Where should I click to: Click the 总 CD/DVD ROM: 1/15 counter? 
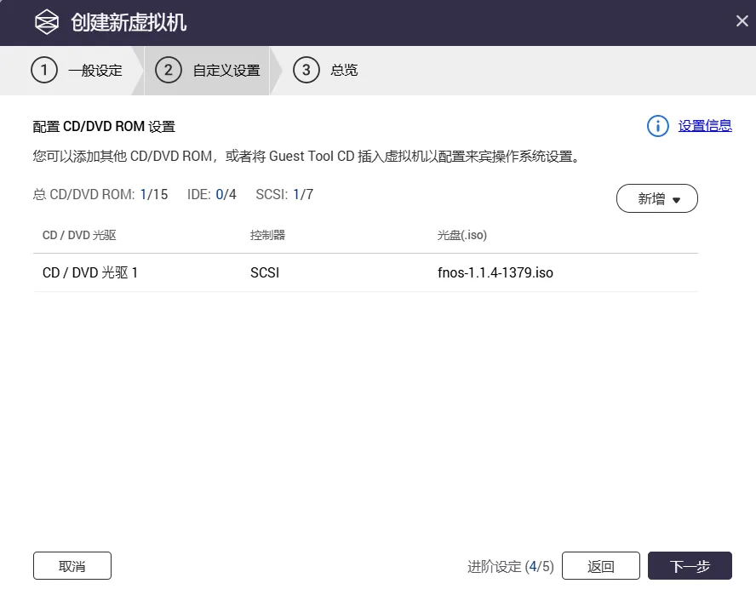100,194
